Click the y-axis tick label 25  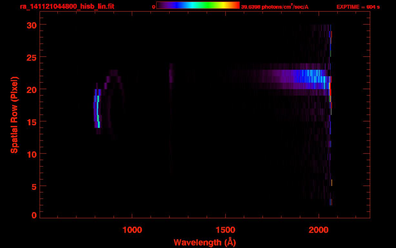[x=32, y=57]
